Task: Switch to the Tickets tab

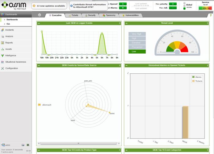Action: click(73, 15)
